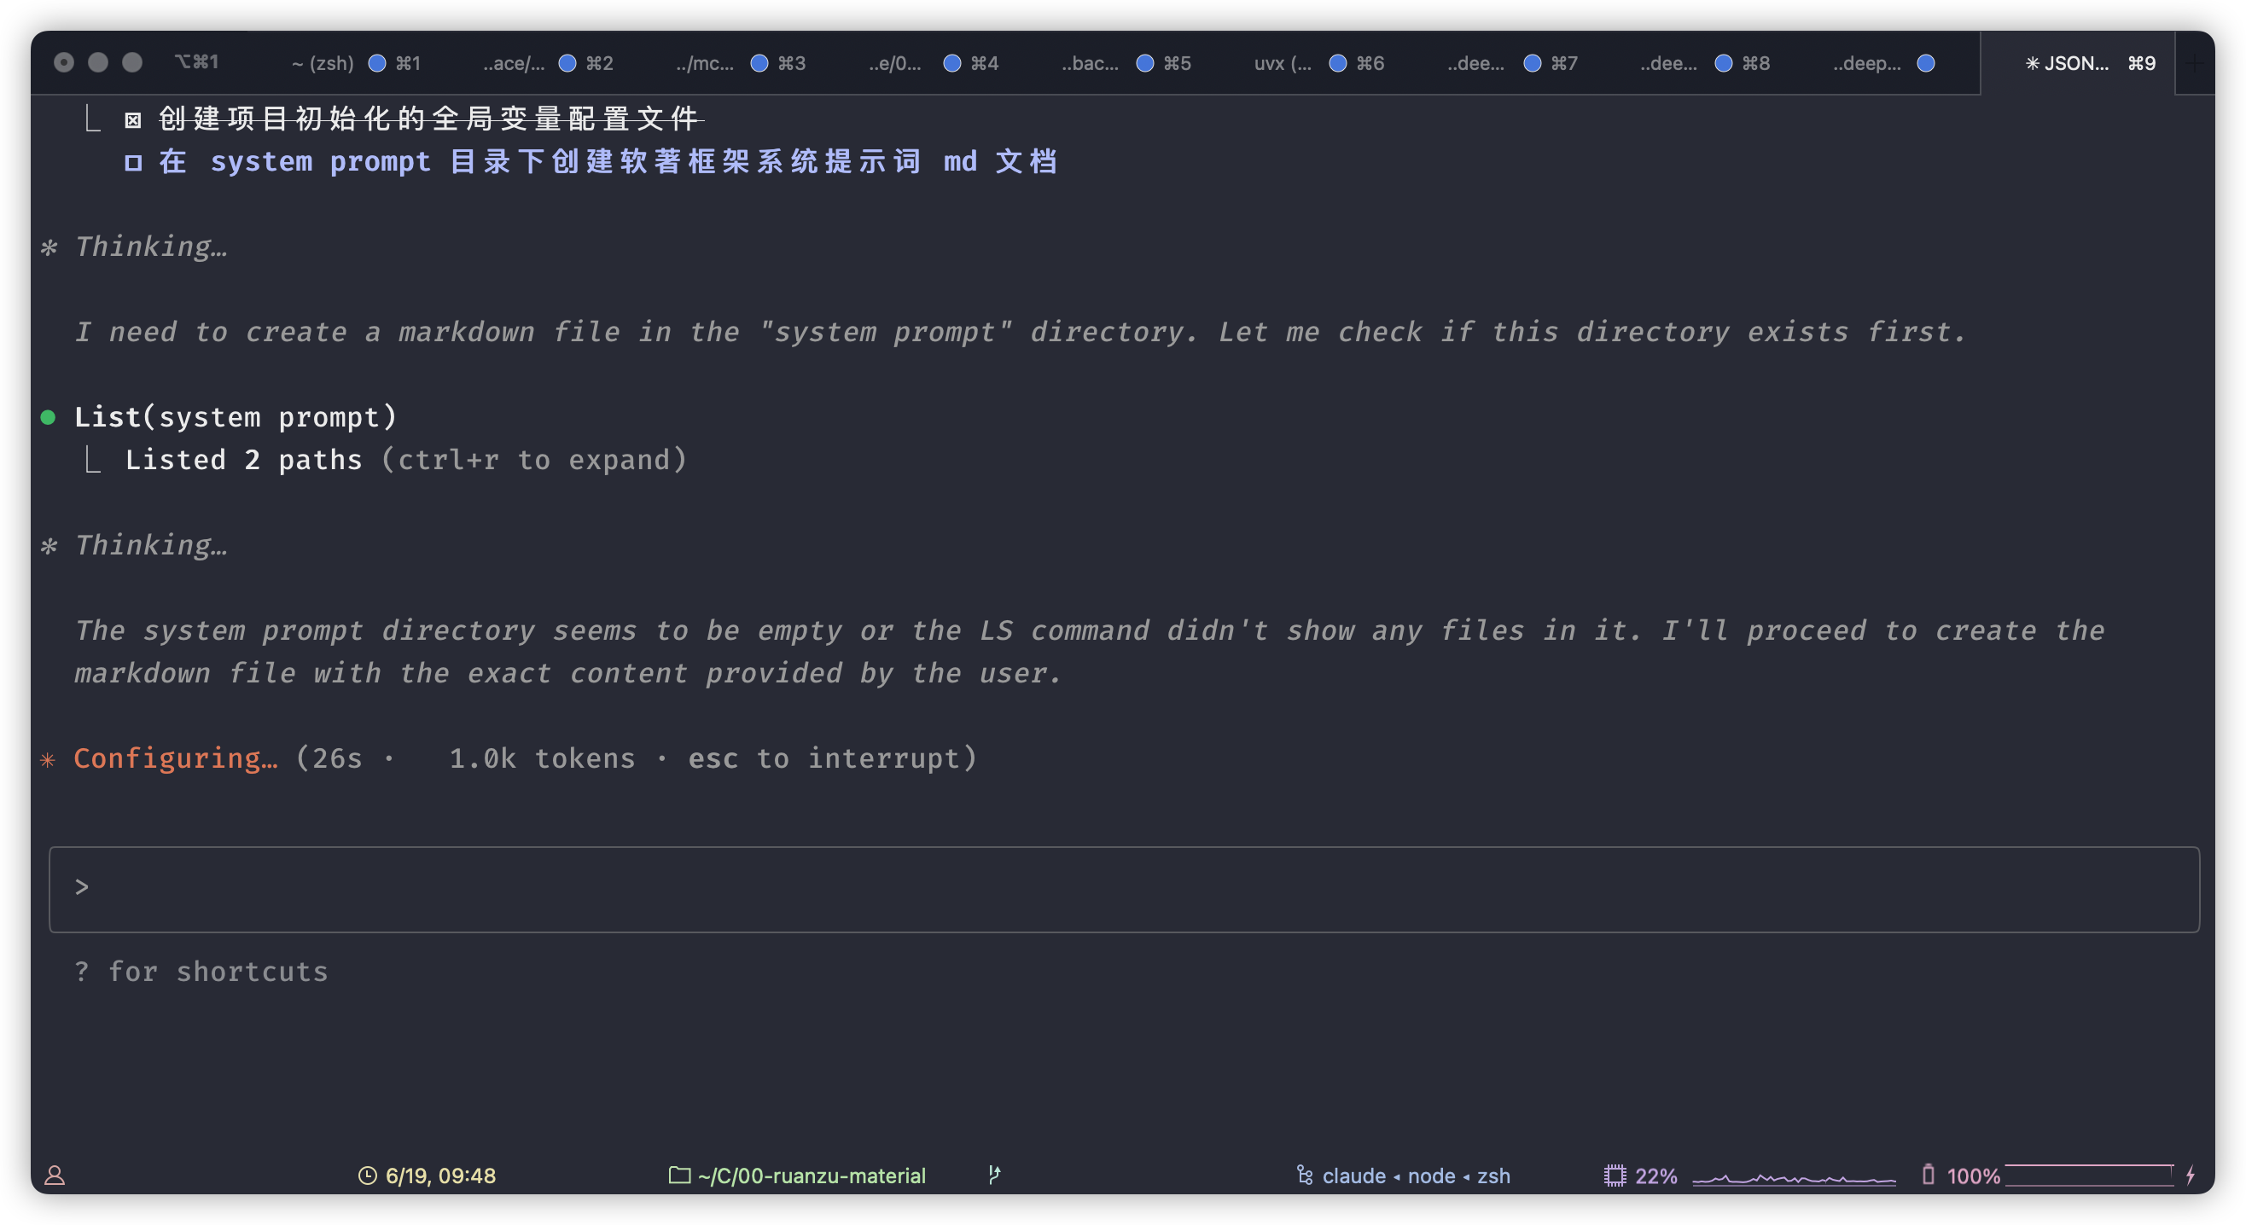Focus the prompt input field
The height and width of the screenshot is (1225, 2246).
[x=1123, y=888]
